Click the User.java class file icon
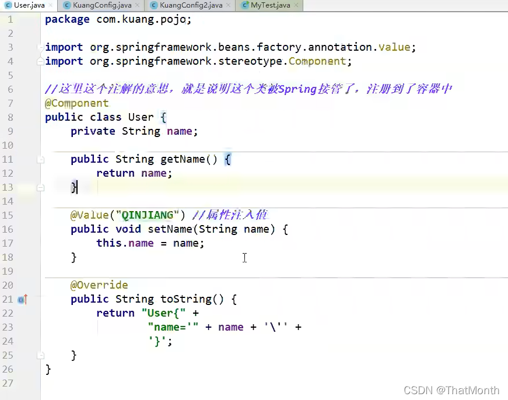This screenshot has height=400, width=508. (9, 5)
